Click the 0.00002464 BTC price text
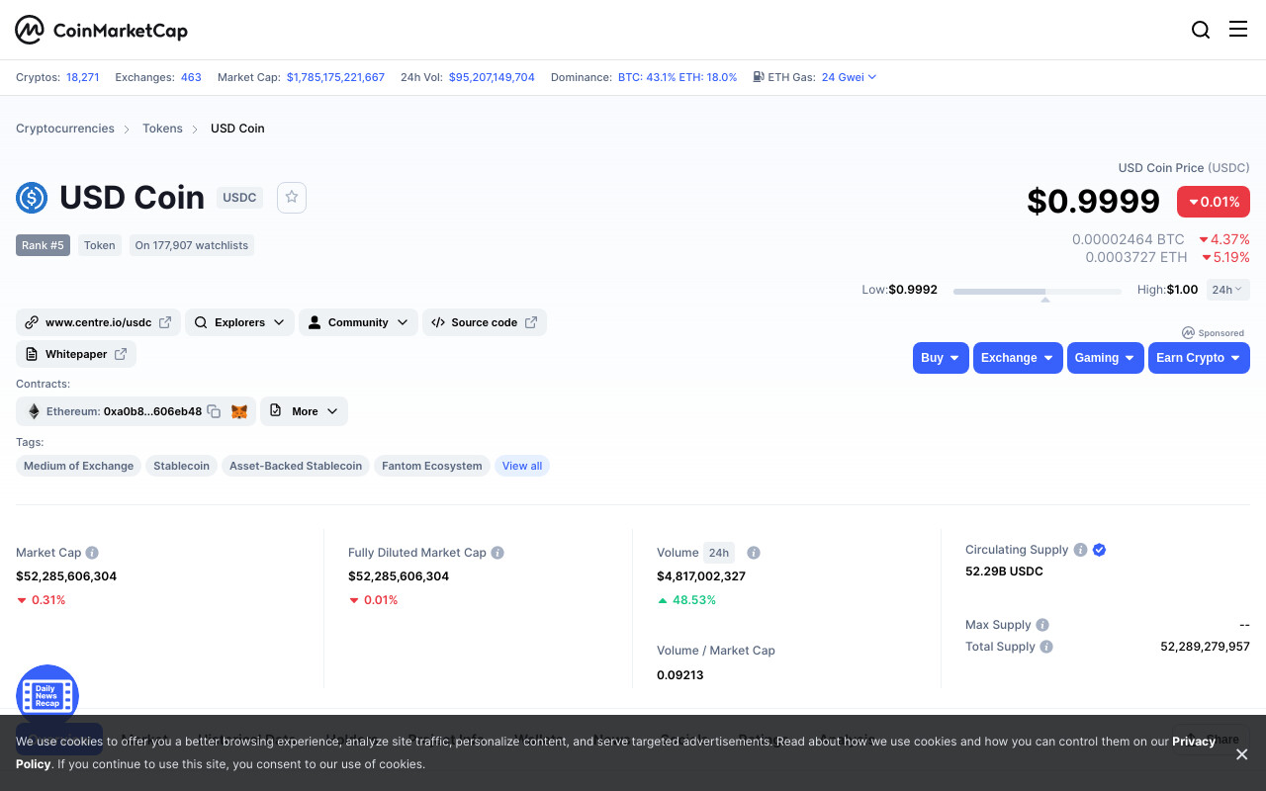Image resolution: width=1266 pixels, height=791 pixels. click(x=1129, y=239)
